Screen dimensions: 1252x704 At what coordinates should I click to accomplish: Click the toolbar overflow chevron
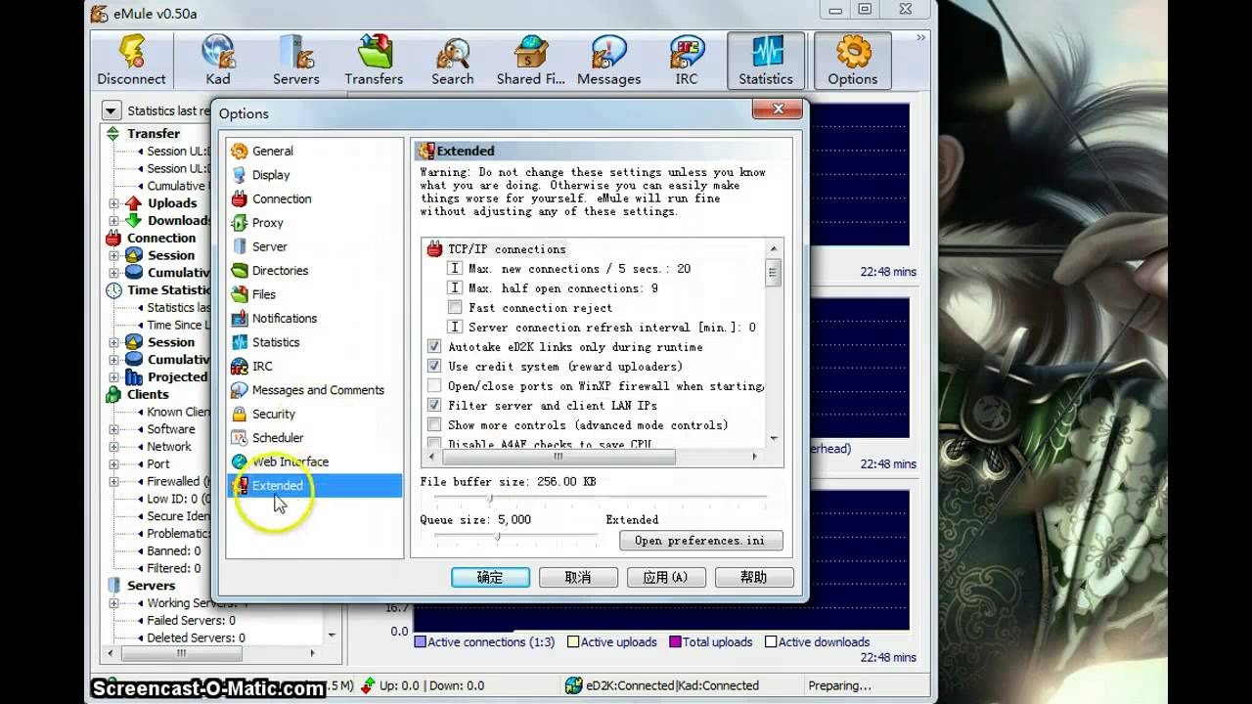pyautogui.click(x=920, y=38)
